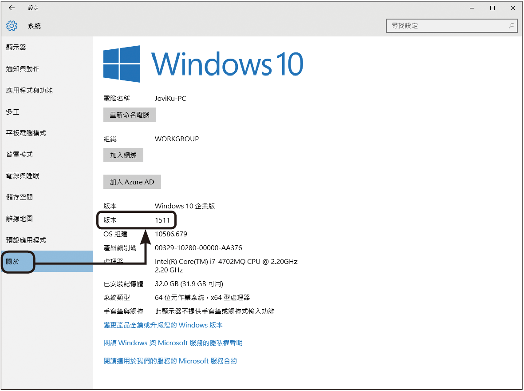
Task: Click the OS build value 10586.679
Action: tap(171, 234)
